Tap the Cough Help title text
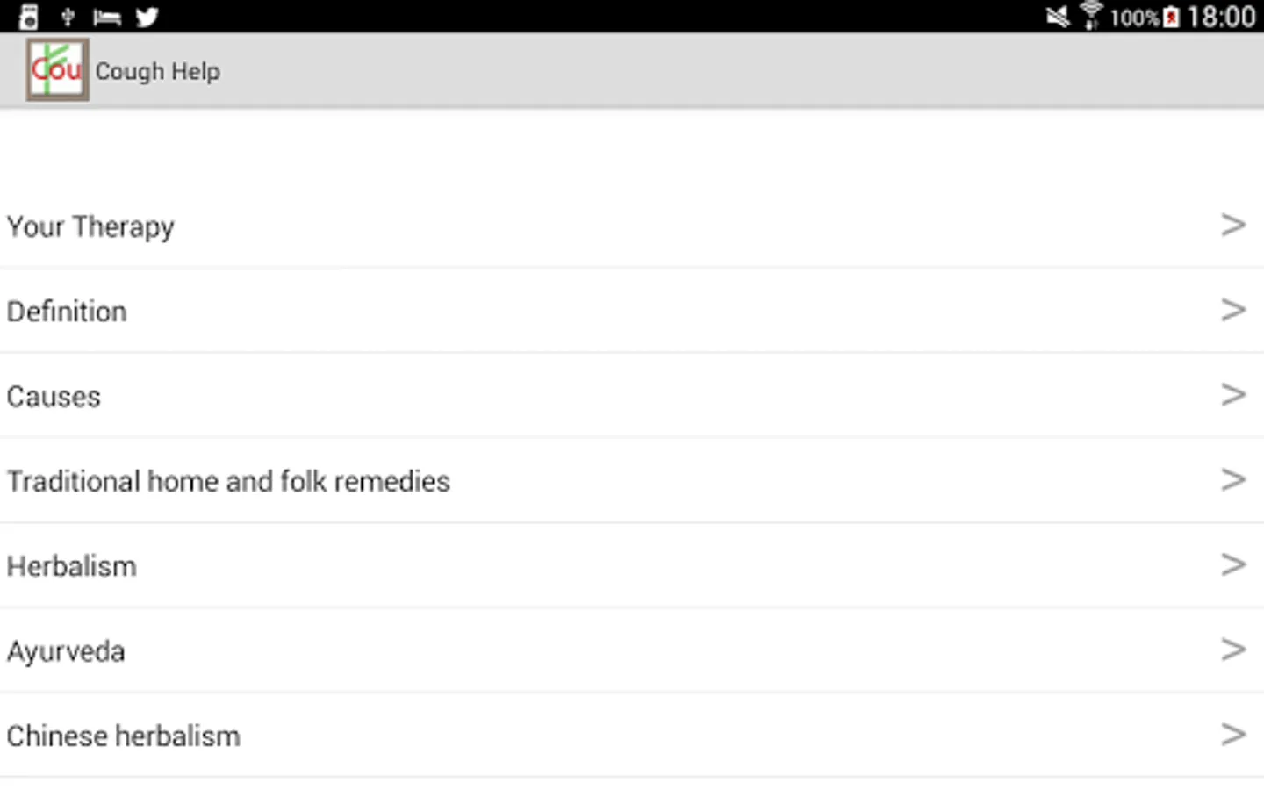Image resolution: width=1264 pixels, height=790 pixels. point(158,71)
